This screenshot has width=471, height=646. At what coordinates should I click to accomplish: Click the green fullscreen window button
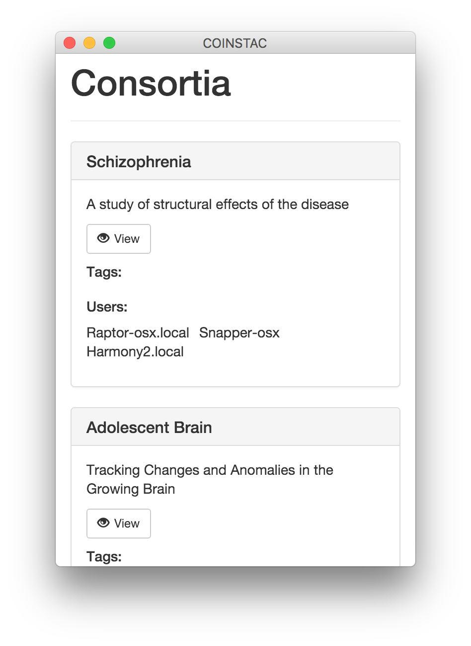point(109,43)
